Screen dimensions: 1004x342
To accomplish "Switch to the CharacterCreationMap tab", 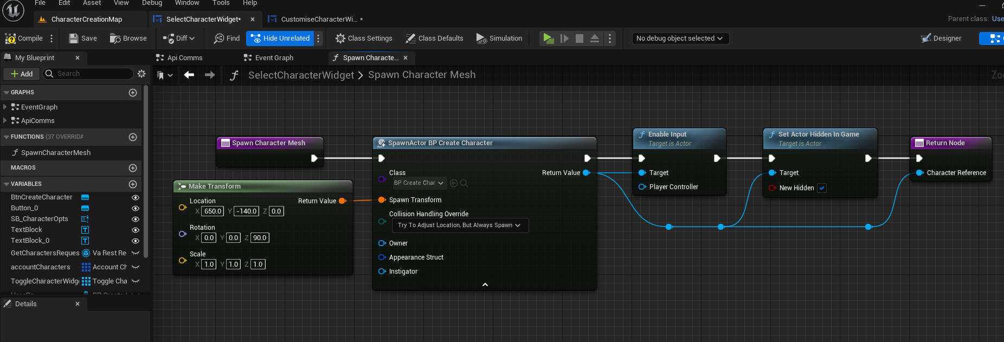I will [x=87, y=20].
